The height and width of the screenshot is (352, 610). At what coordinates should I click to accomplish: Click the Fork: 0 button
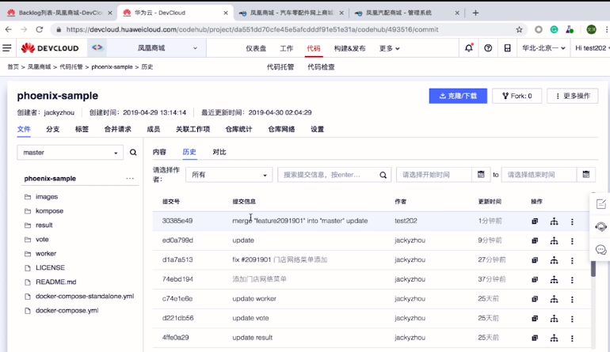[517, 96]
